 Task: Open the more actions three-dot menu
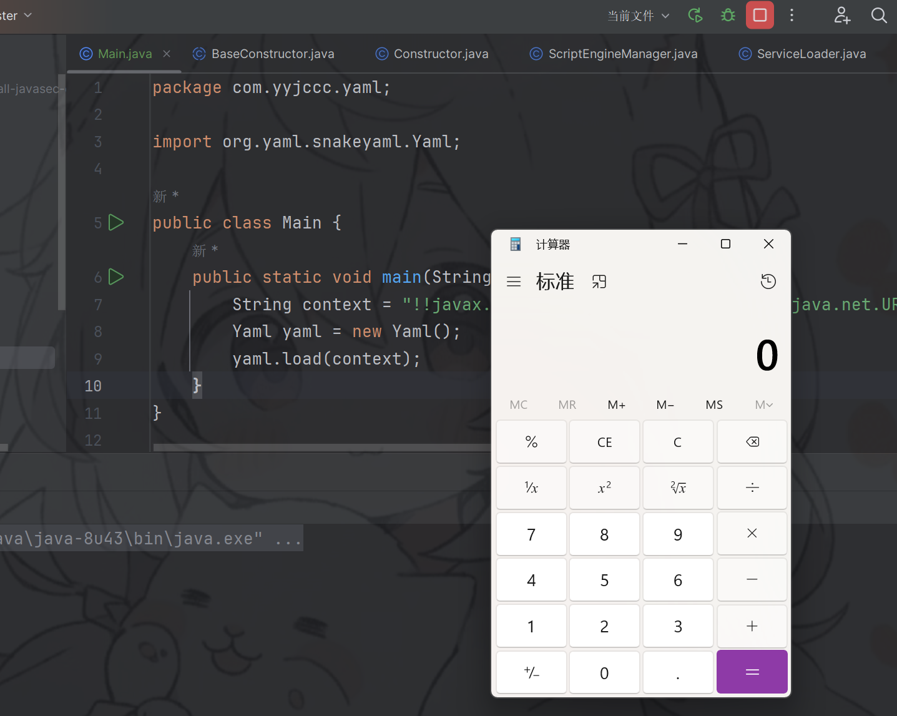792,15
